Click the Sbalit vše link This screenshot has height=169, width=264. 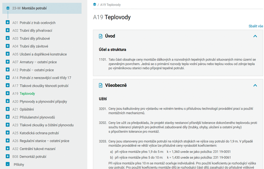click(256, 26)
